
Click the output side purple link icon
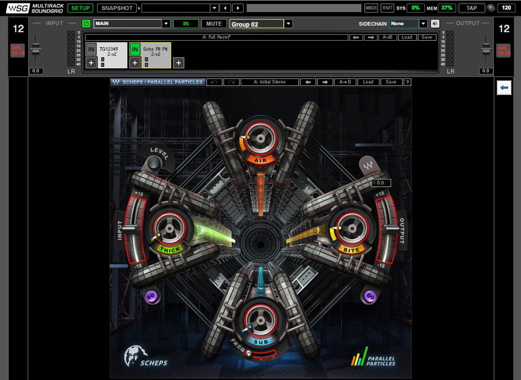click(x=369, y=296)
